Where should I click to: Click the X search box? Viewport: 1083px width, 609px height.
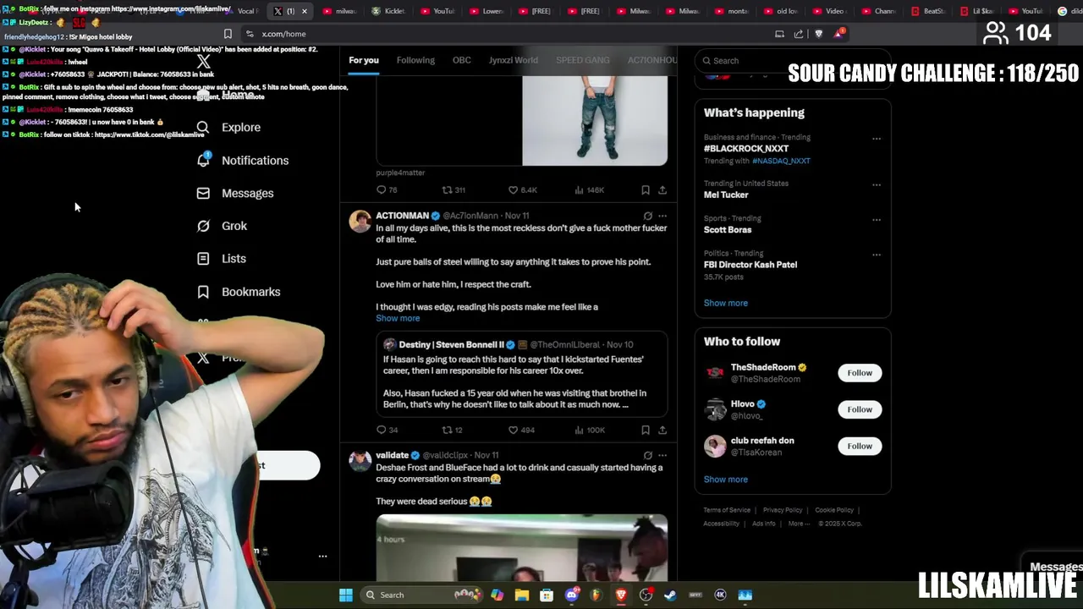(791, 61)
